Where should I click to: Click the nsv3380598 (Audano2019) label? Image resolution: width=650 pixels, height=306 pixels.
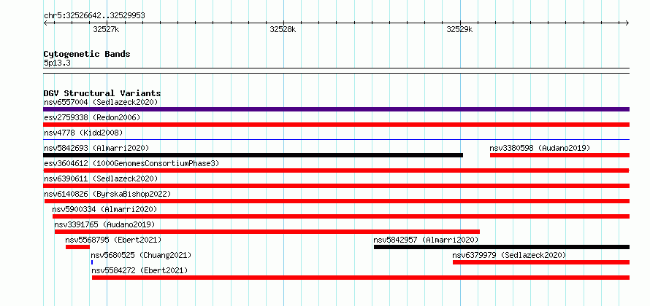point(540,148)
